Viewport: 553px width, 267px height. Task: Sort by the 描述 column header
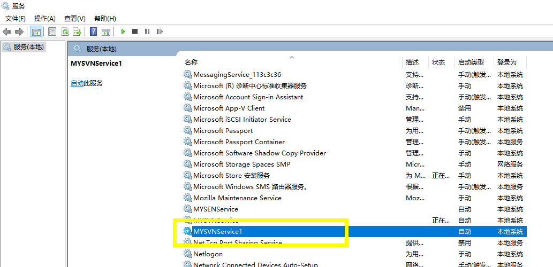412,62
